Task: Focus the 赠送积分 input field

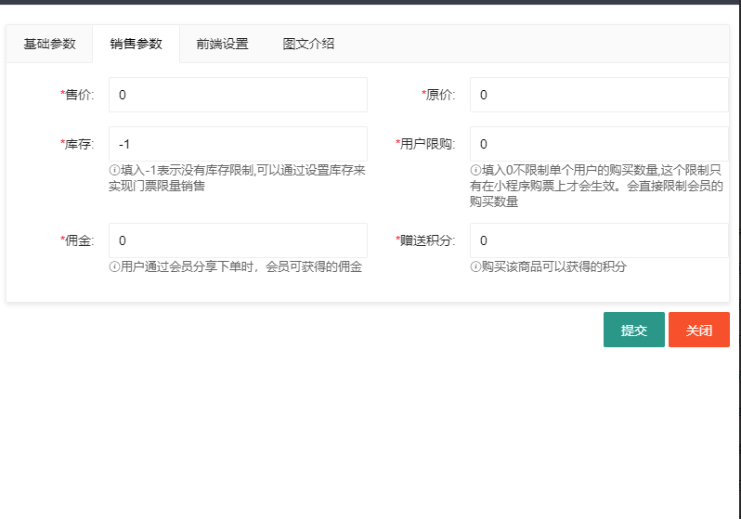Action: [599, 240]
